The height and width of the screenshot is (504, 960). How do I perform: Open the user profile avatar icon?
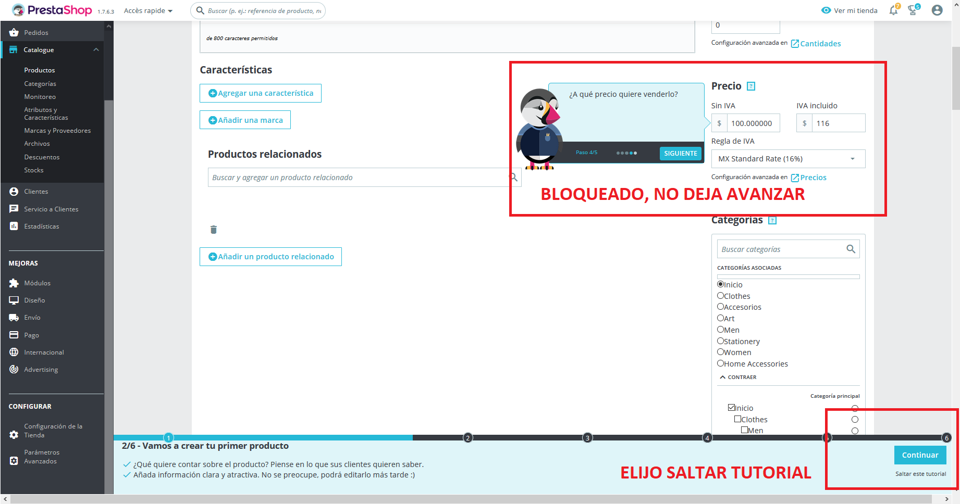tap(937, 10)
